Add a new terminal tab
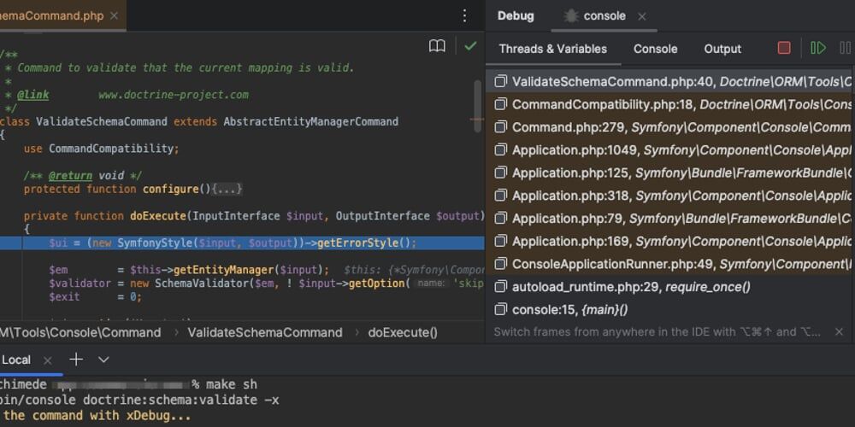Viewport: 855px width, 427px height. (x=76, y=360)
